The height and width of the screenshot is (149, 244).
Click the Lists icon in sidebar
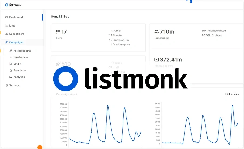[6, 26]
